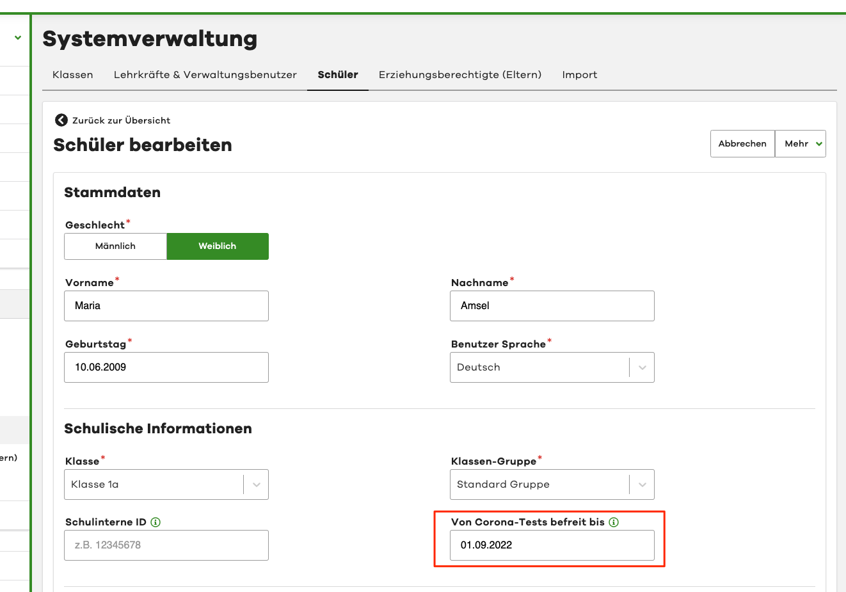The width and height of the screenshot is (846, 592).
Task: Click into the Vorname text field
Action: [x=166, y=306]
